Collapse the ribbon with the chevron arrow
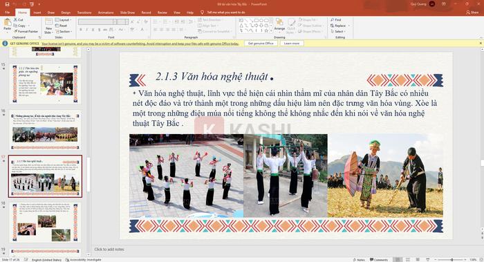 pos(481,37)
